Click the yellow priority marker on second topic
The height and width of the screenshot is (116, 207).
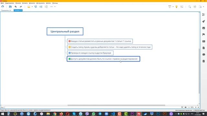point(70,47)
